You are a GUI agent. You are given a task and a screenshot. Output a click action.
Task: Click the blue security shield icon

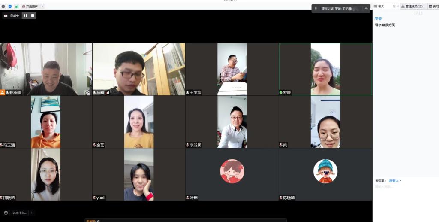pyautogui.click(x=10, y=6)
